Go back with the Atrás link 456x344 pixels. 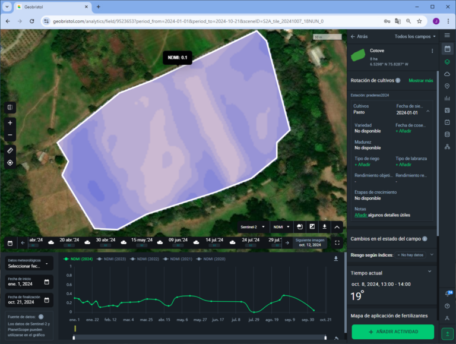point(359,36)
